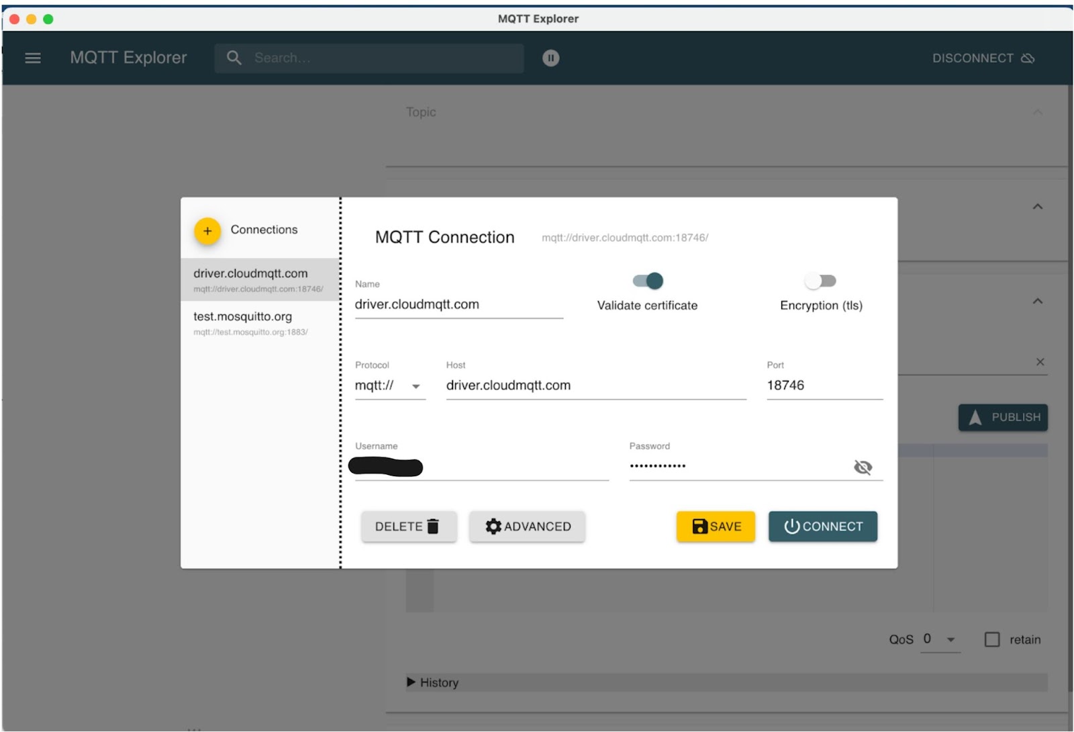Click the Port field showing 18746
The width and height of the screenshot is (1074, 732).
824,385
